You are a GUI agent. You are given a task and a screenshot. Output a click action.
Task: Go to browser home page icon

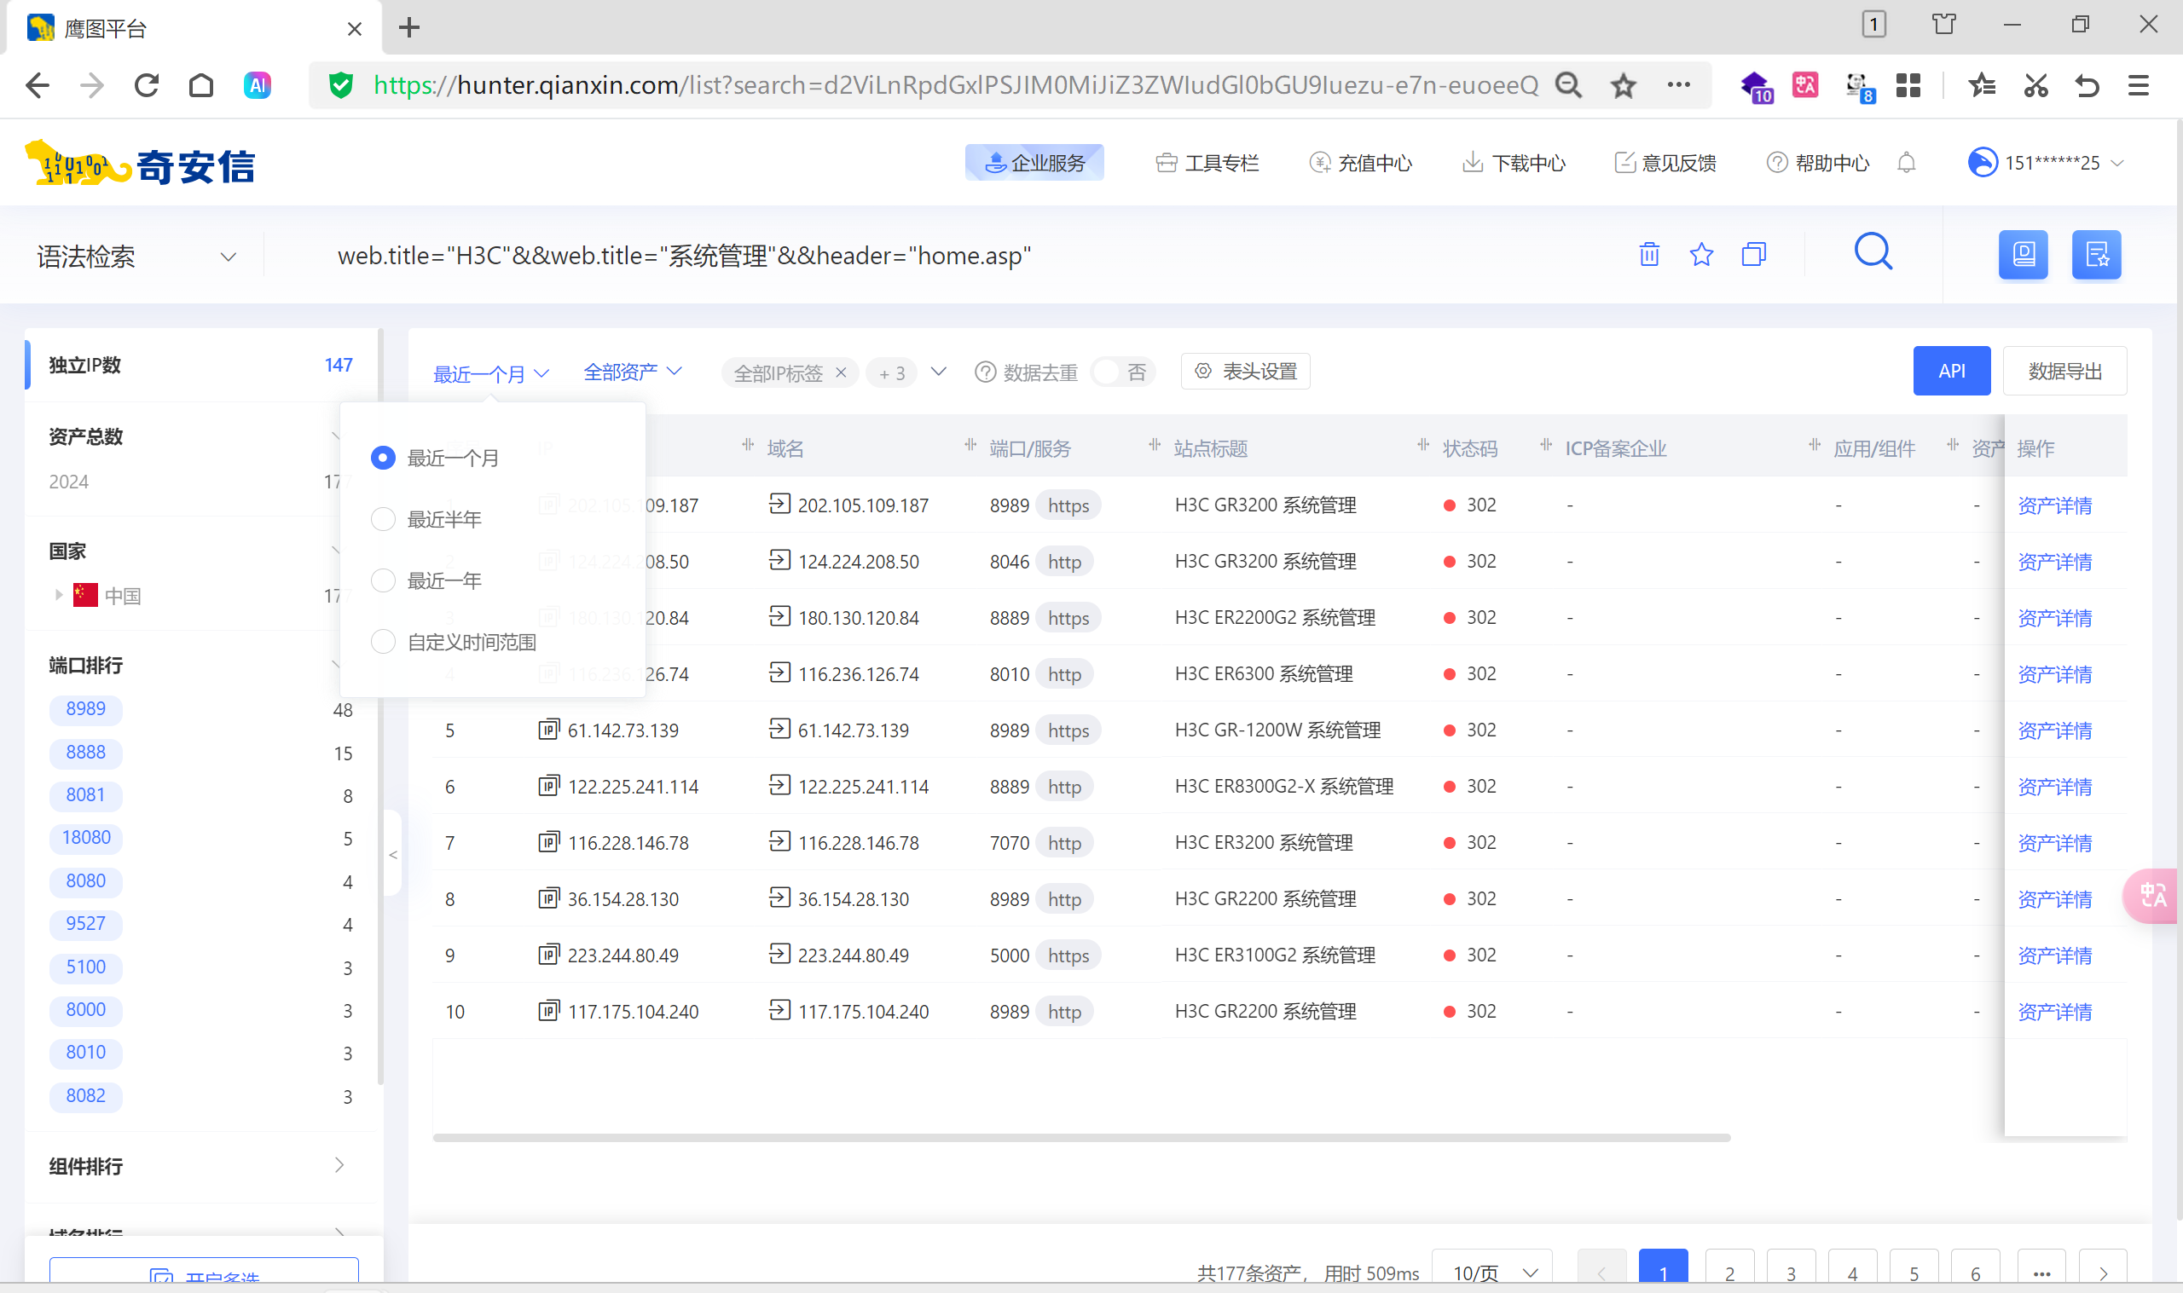(x=201, y=85)
